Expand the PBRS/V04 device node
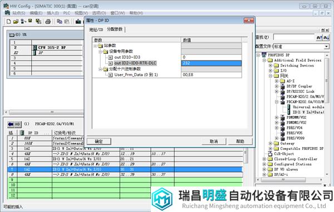 (x=277, y=128)
